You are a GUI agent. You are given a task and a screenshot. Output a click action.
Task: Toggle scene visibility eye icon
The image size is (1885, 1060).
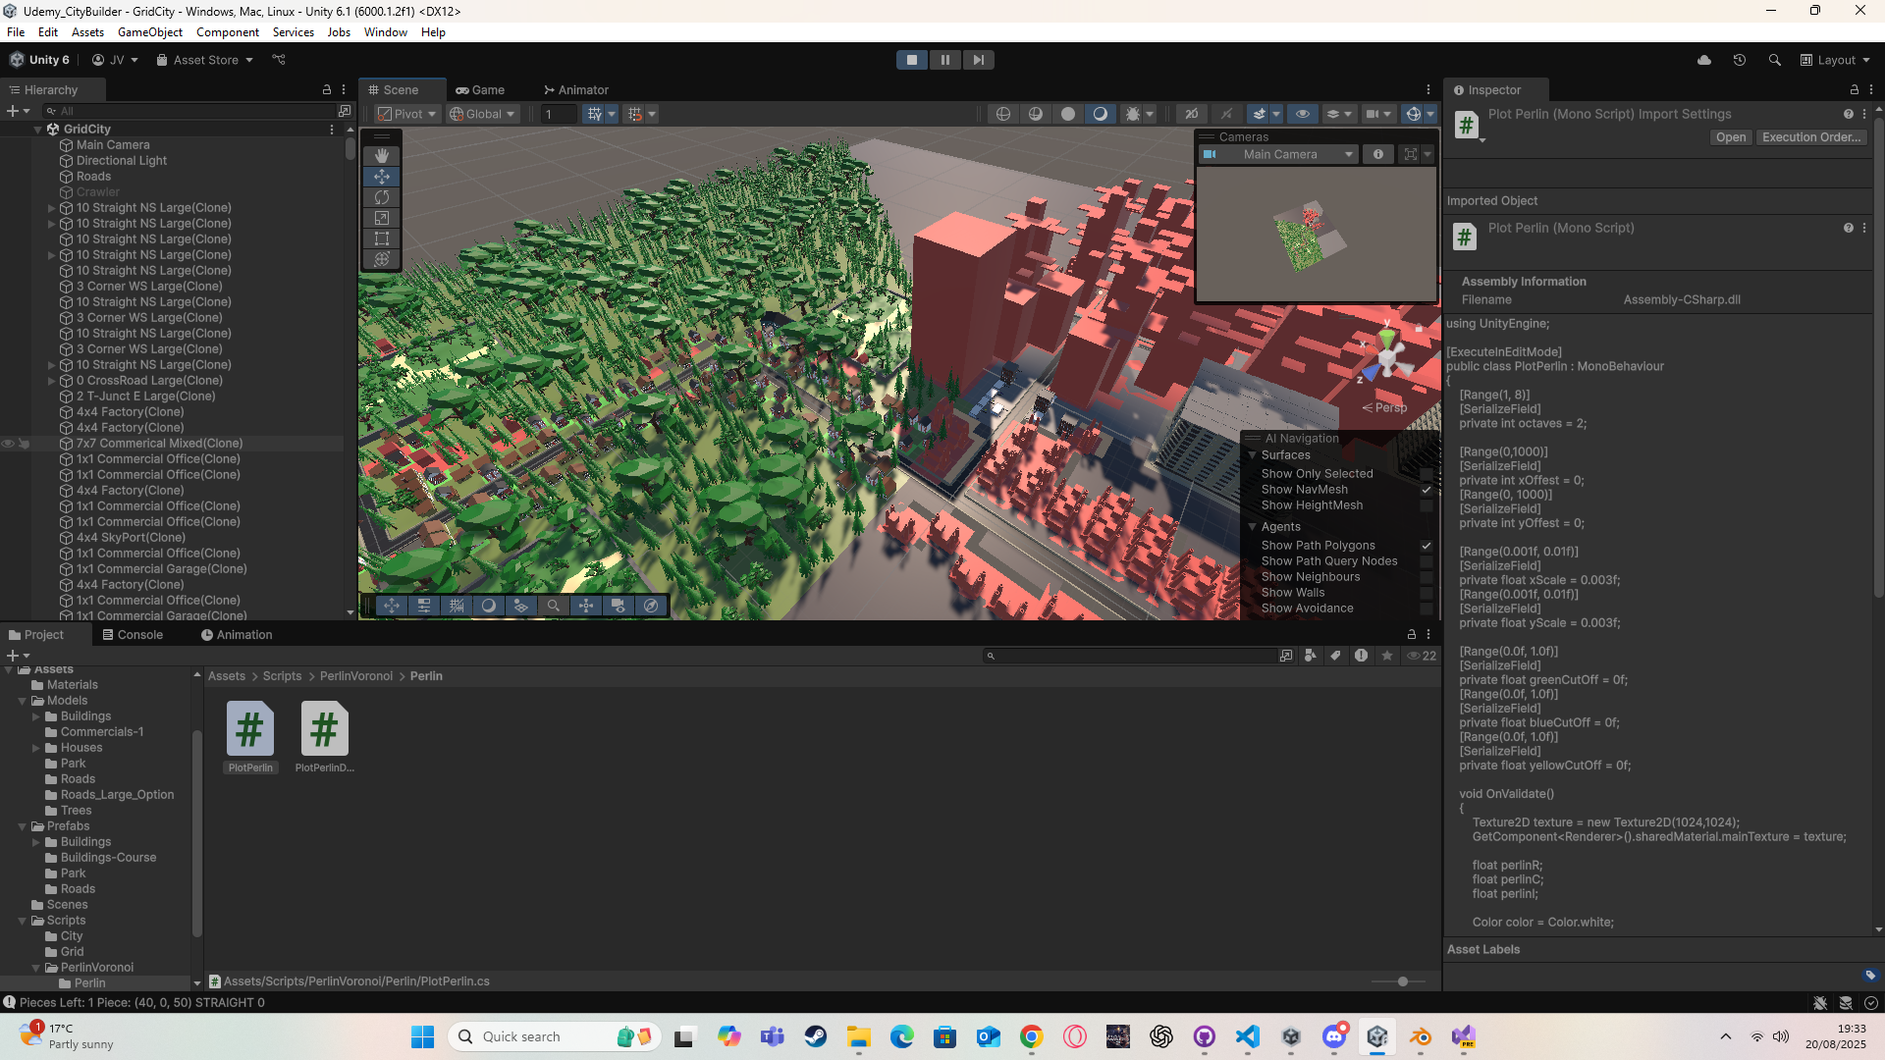pyautogui.click(x=1303, y=114)
